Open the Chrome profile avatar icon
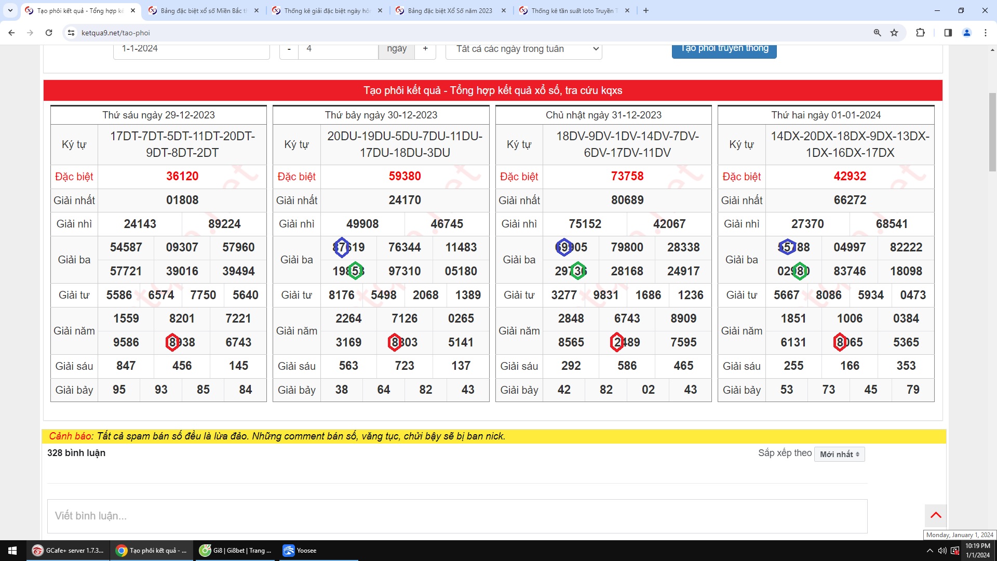997x561 pixels. 966,33
